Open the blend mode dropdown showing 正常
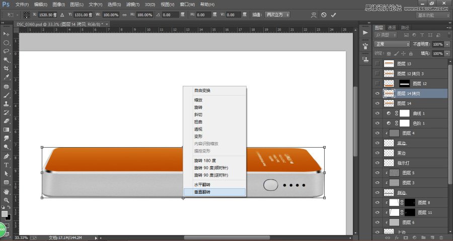The height and width of the screenshot is (241, 453). [393, 44]
